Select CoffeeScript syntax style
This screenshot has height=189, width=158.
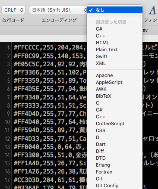coord(114,124)
